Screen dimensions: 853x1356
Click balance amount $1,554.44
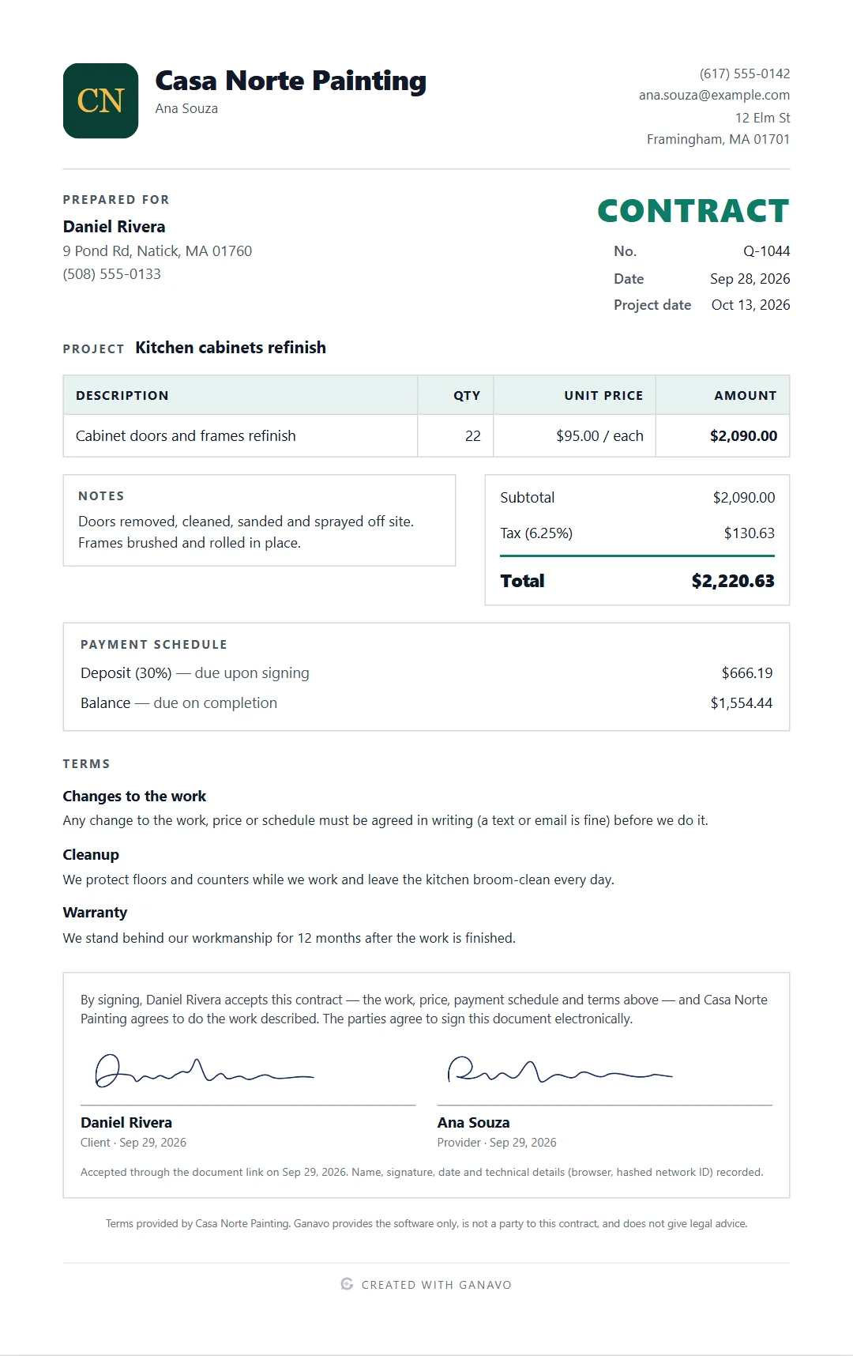click(x=742, y=703)
